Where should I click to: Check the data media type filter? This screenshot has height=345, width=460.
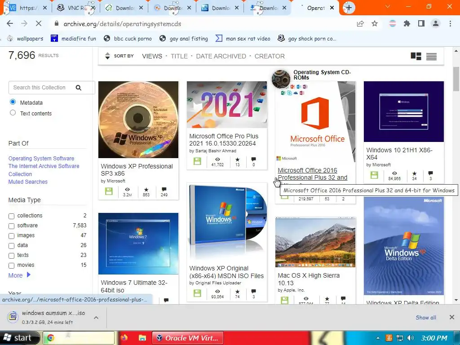click(11, 246)
